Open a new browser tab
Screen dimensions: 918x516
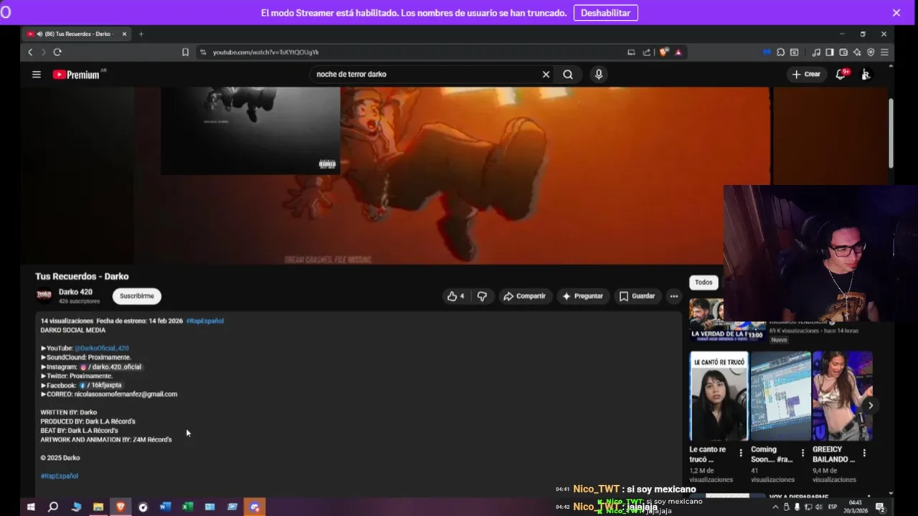coord(141,34)
